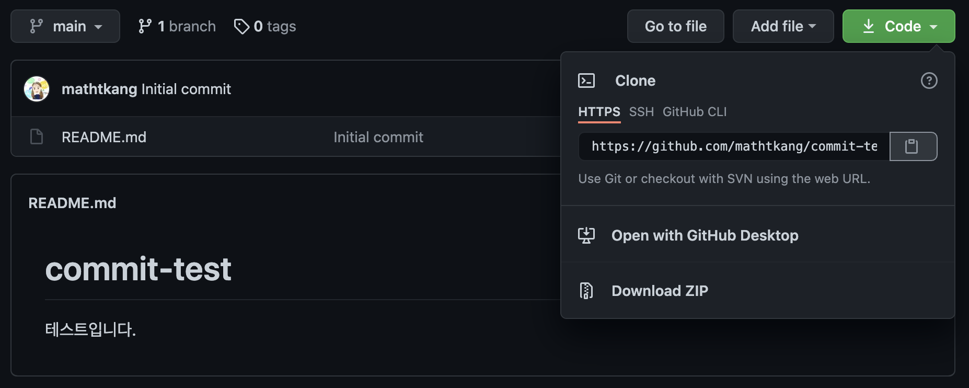Open the Initial commit message beside mathtkang
969x388 pixels.
186,89
